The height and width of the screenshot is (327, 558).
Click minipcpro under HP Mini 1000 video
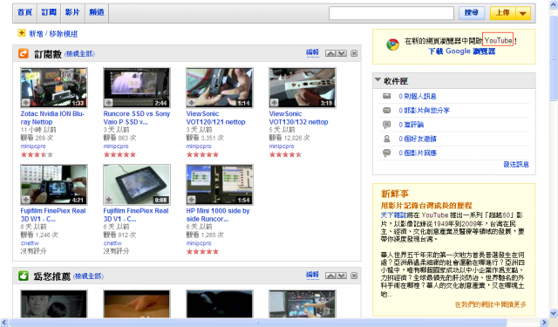(x=199, y=243)
